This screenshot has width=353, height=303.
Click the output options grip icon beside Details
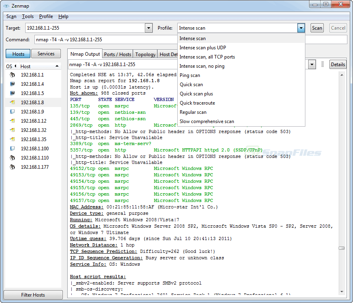[323, 64]
